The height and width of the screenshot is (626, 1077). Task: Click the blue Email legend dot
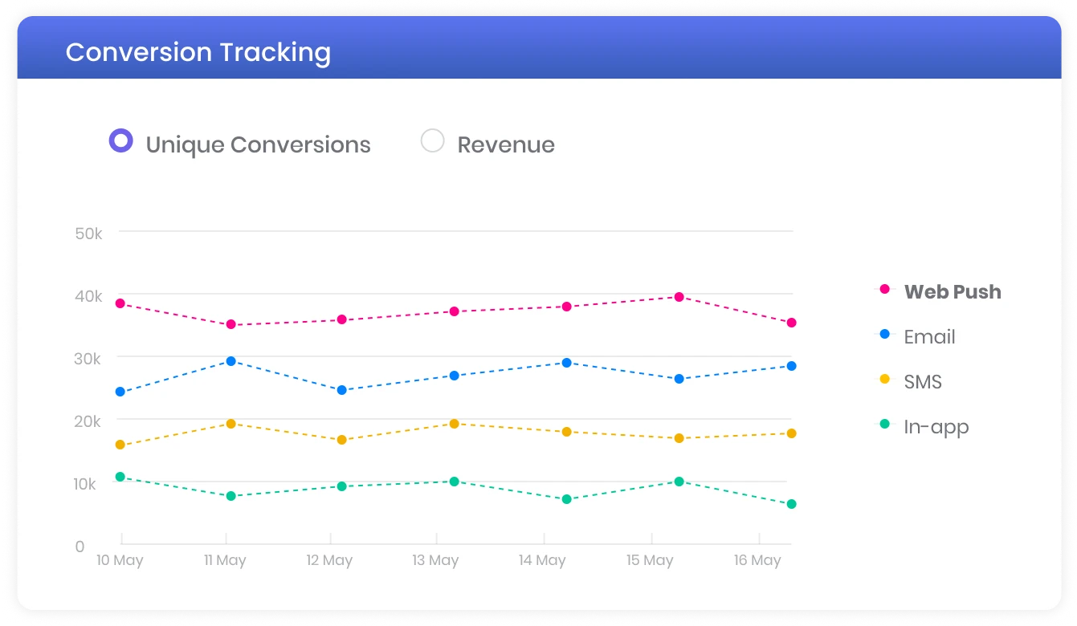[x=885, y=334]
